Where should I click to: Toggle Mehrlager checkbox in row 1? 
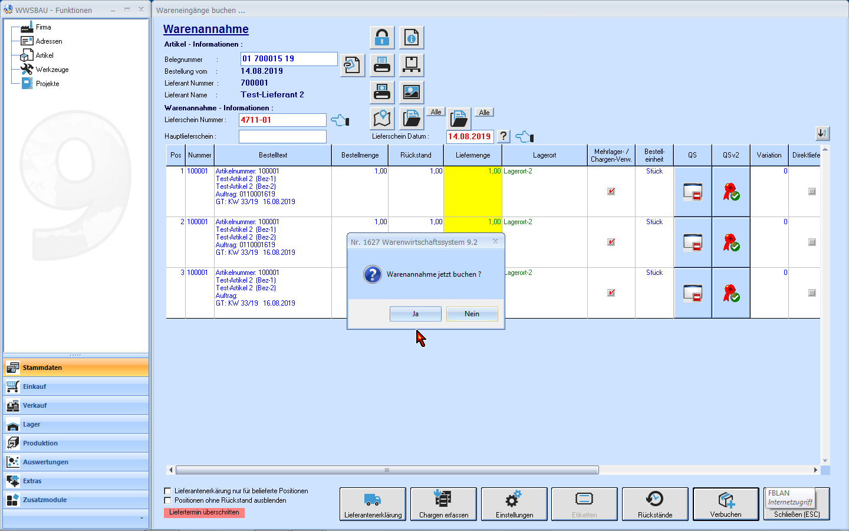(x=611, y=191)
